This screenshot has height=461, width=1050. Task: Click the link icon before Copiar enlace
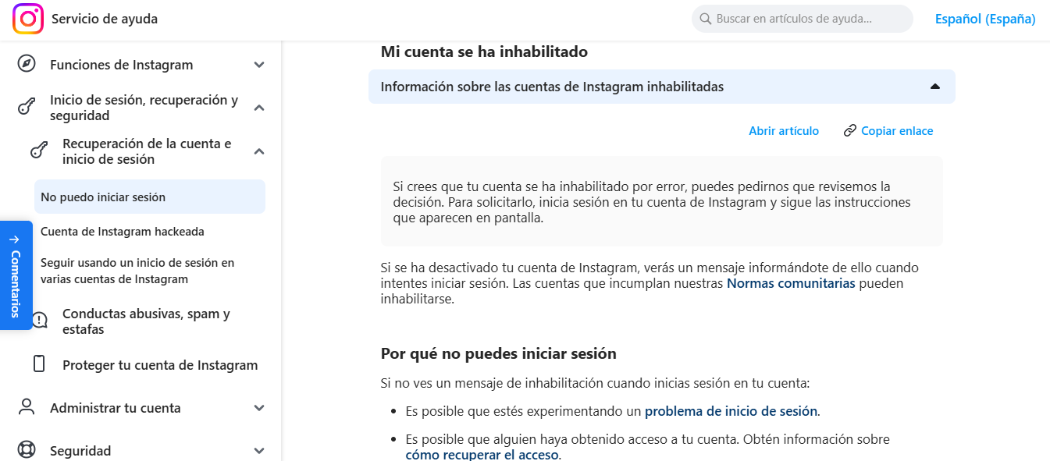(849, 130)
